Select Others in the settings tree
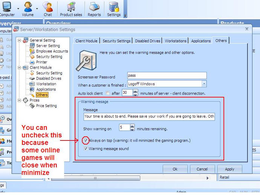This screenshot has width=260, height=195. pos(42,95)
